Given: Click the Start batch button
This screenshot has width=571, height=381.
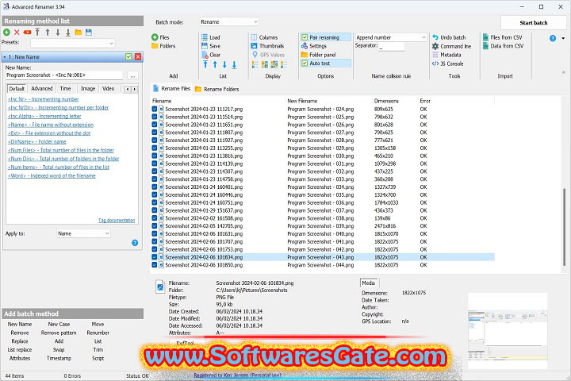Looking at the screenshot, I should [x=534, y=22].
